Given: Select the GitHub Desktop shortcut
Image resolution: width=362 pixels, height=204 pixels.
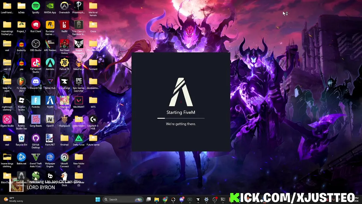Looking at the screenshot, I should point(36,141).
